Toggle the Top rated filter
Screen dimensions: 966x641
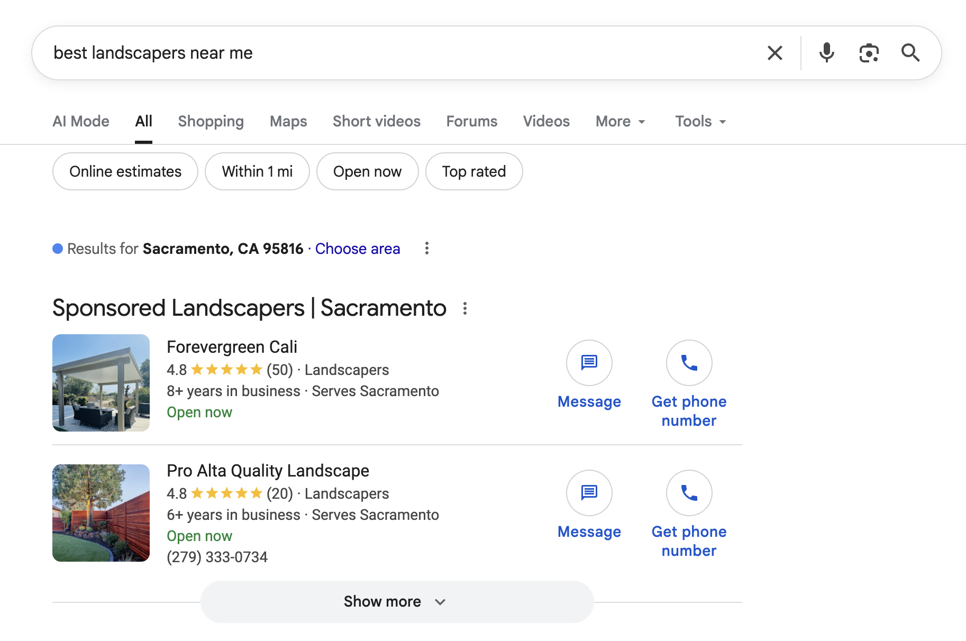pyautogui.click(x=473, y=171)
